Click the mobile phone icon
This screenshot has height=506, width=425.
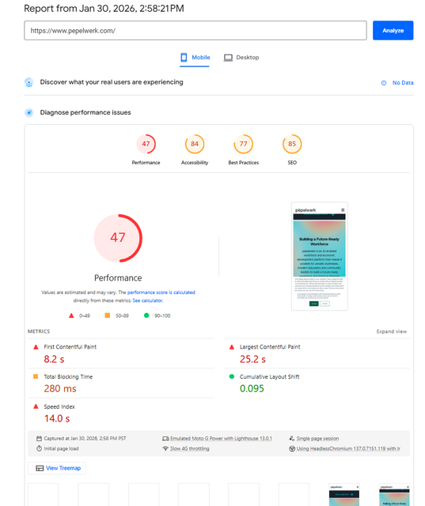point(184,58)
